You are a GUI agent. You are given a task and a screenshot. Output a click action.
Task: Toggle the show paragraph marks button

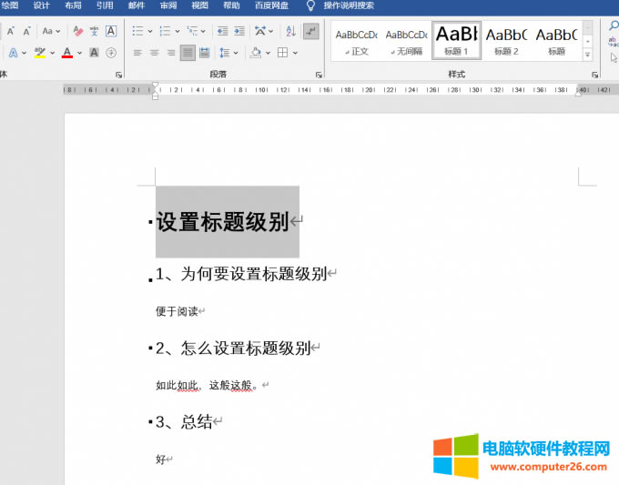pos(311,31)
